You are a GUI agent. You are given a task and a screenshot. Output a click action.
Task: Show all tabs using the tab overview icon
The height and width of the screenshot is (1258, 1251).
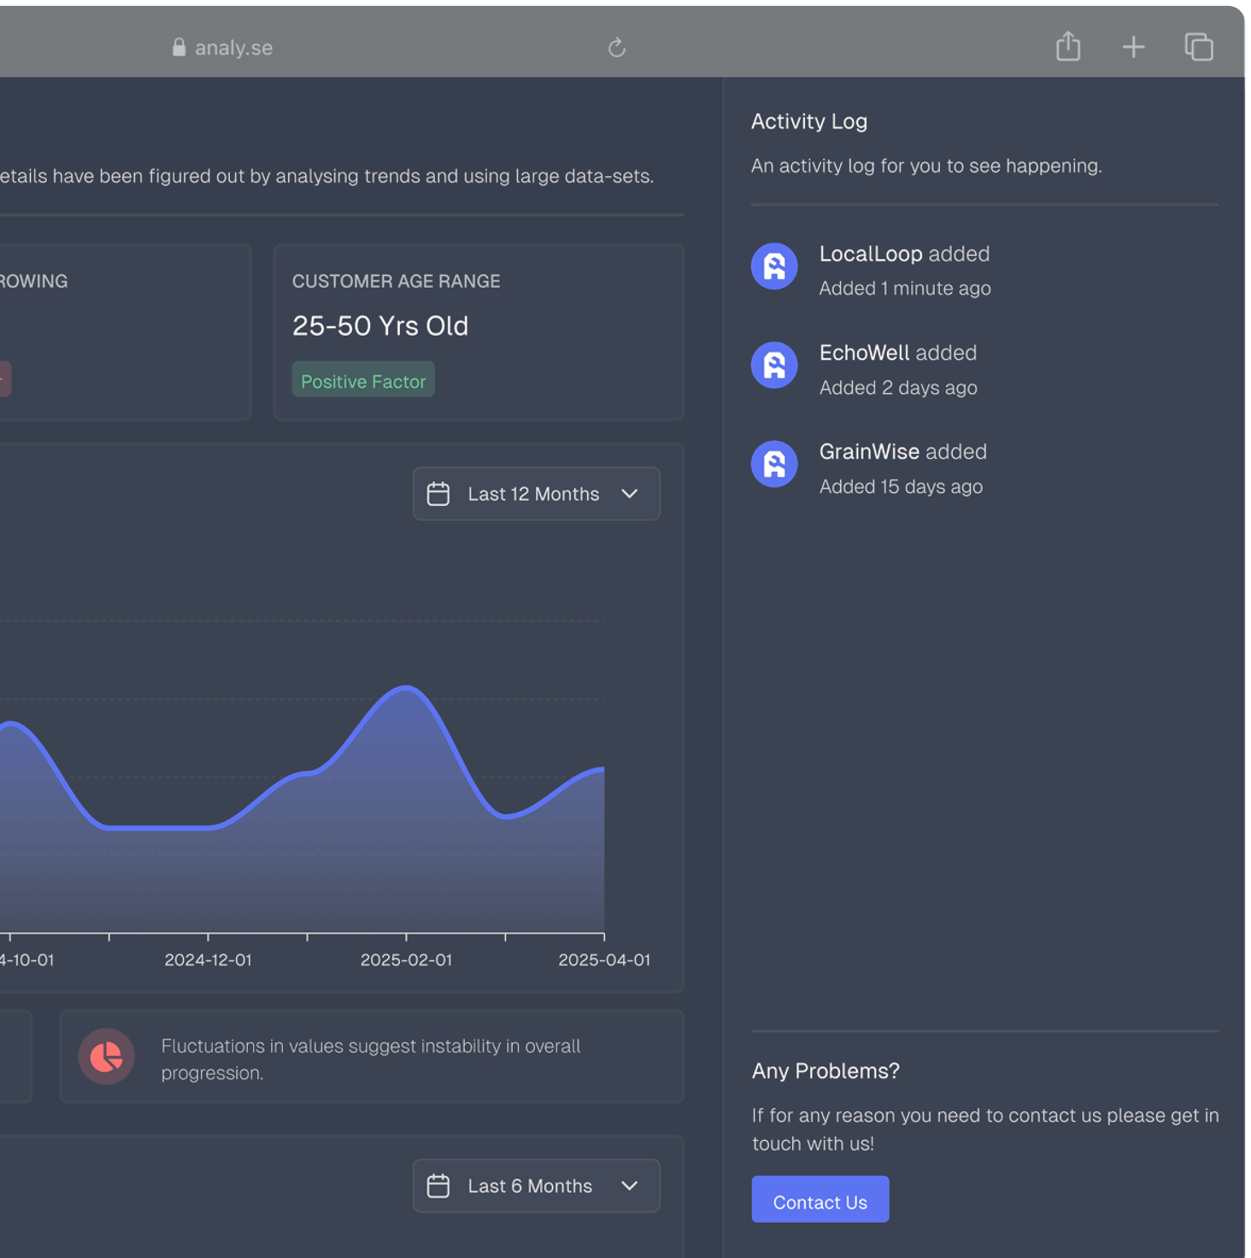(x=1198, y=46)
